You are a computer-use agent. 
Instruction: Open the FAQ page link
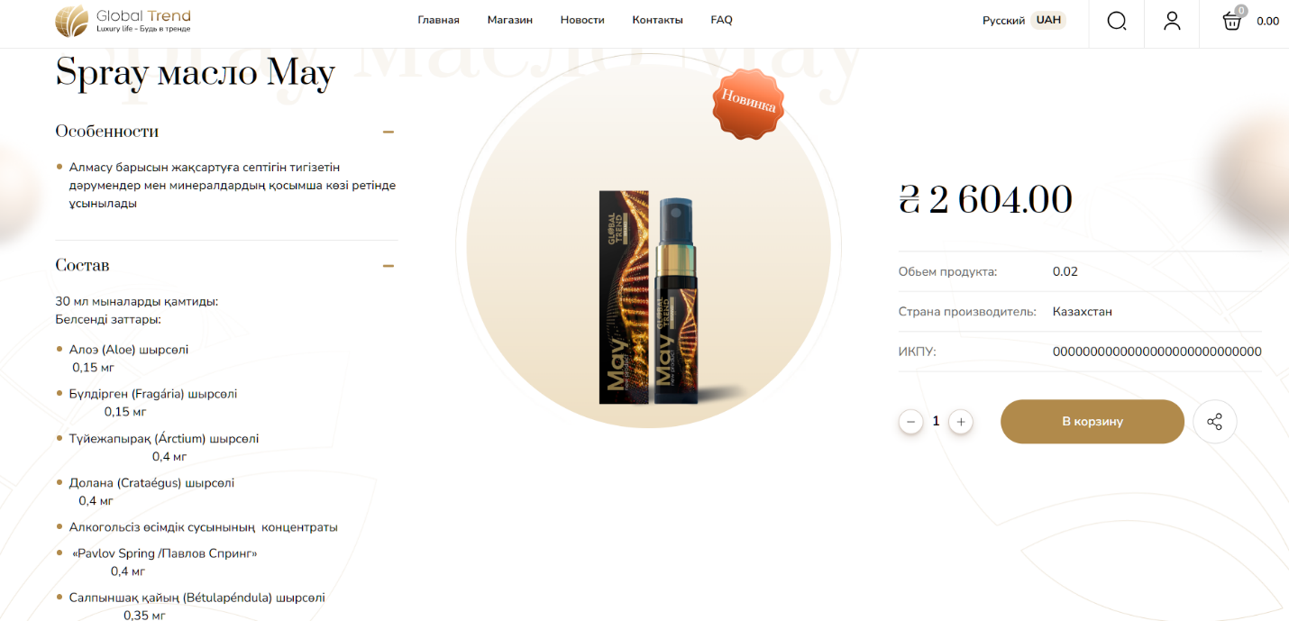(721, 20)
